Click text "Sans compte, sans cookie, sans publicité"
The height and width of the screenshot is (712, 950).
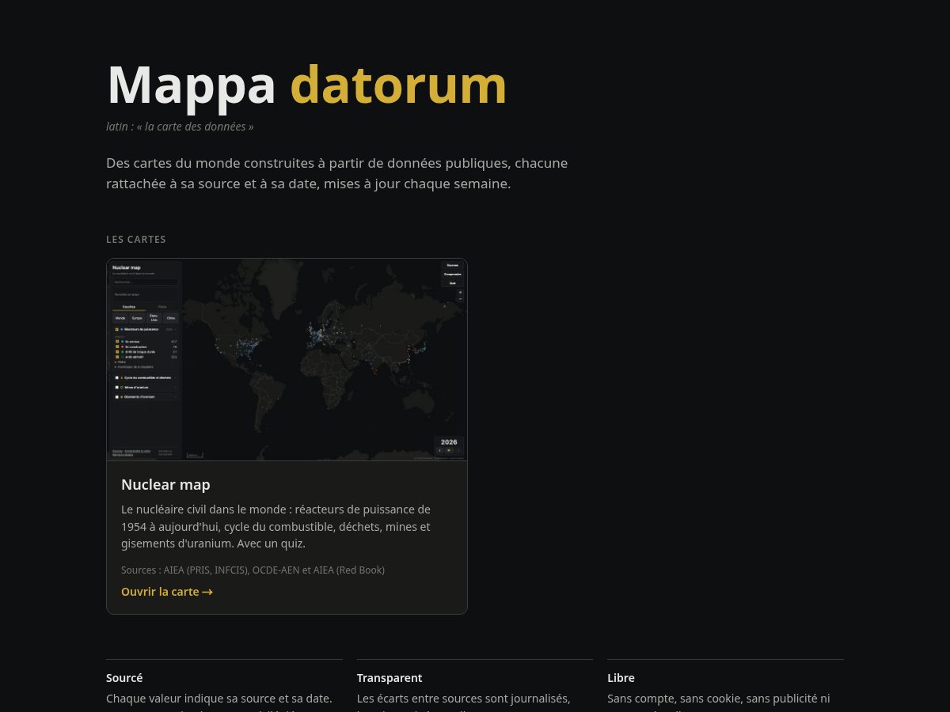tap(719, 699)
